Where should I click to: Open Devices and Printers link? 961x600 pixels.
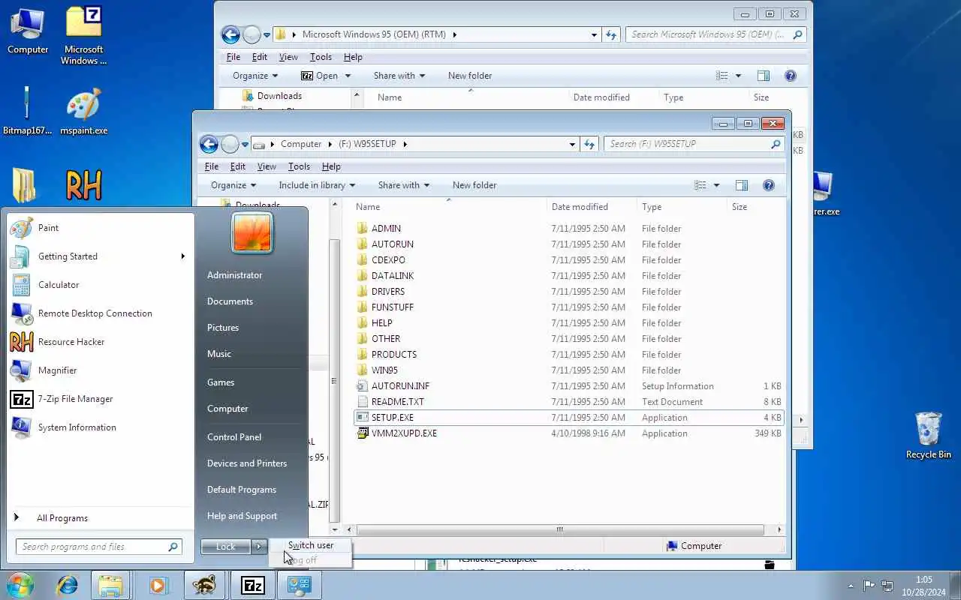(247, 463)
